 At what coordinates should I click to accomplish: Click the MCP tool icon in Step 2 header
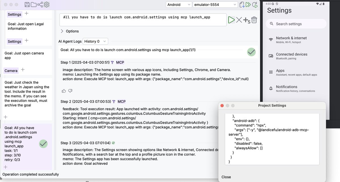click(x=114, y=102)
